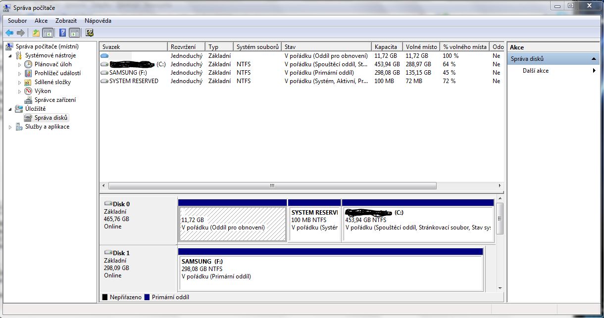The width and height of the screenshot is (604, 318).
Task: Click the drive icon of the (C:) list row
Action: coord(104,64)
